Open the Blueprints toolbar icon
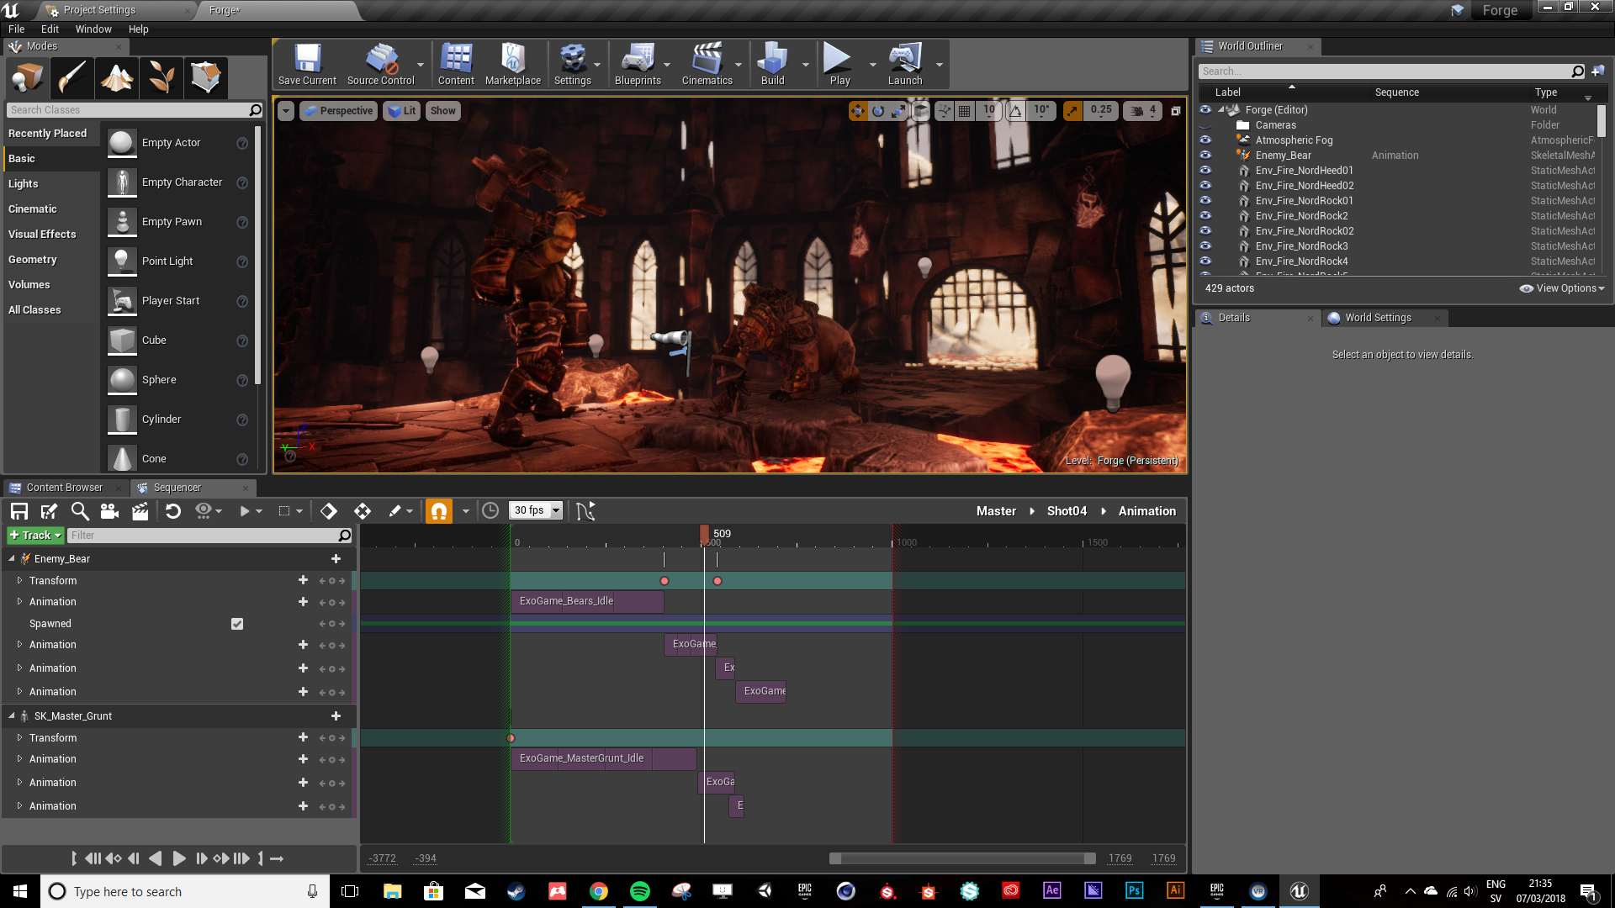Image resolution: width=1615 pixels, height=908 pixels. (638, 65)
